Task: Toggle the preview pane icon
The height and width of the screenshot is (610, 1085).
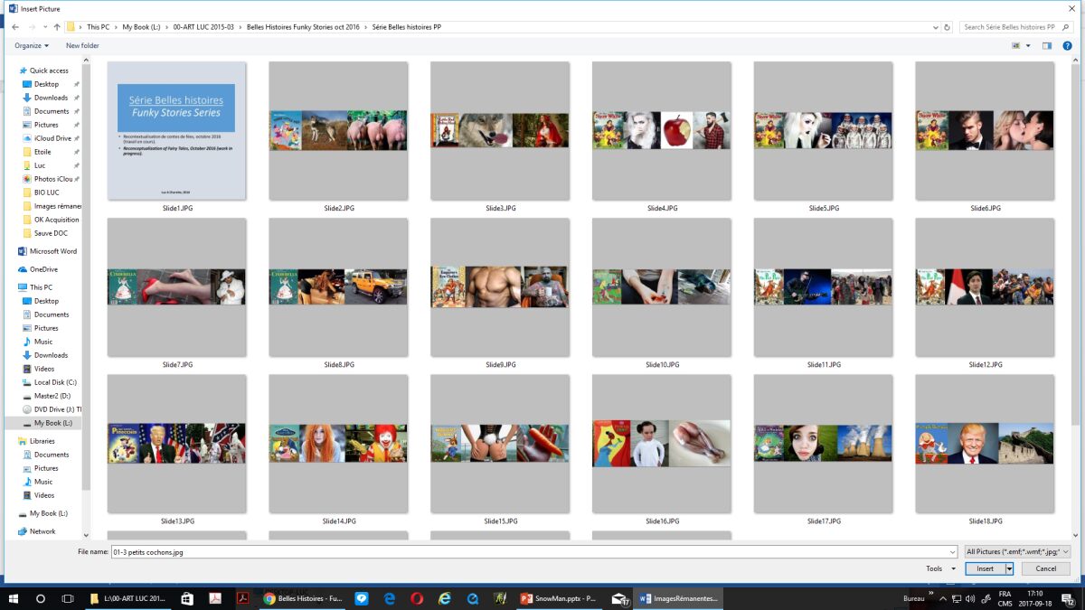Action: tap(1047, 45)
